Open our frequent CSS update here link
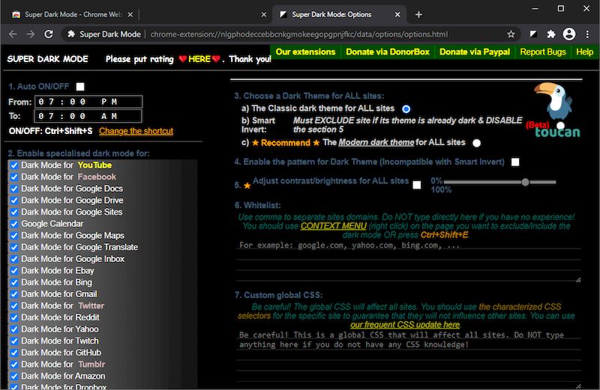 pos(405,325)
